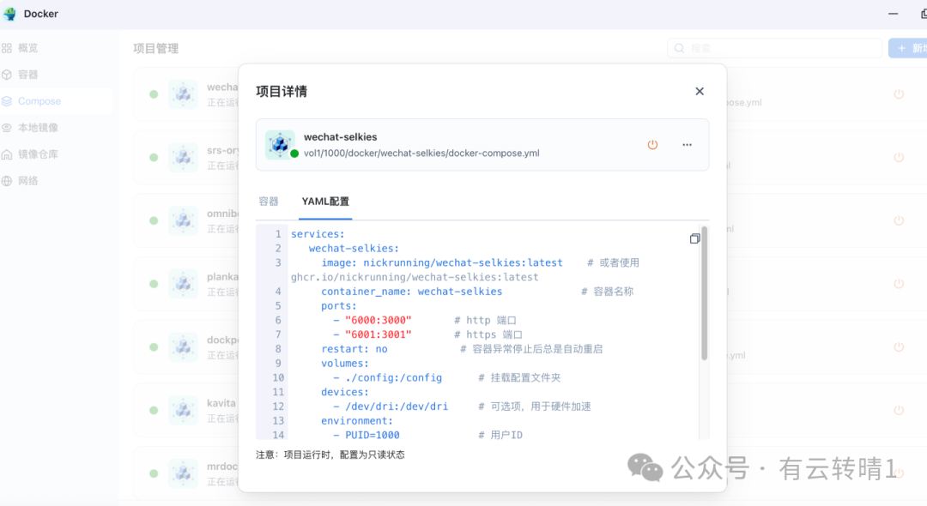Open the more options menu for wechat-selkies
927x506 pixels.
pos(687,145)
